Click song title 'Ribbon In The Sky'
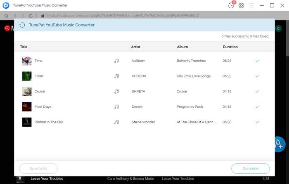 click(x=49, y=122)
